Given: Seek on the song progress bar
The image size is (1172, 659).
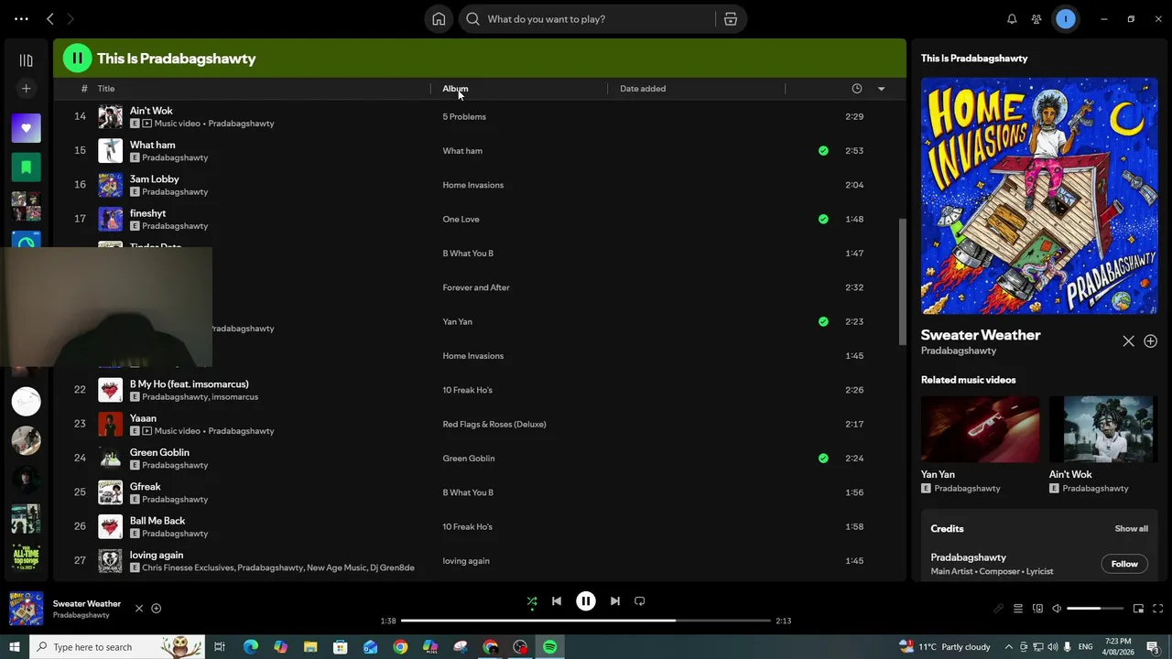Looking at the screenshot, I should point(586,621).
